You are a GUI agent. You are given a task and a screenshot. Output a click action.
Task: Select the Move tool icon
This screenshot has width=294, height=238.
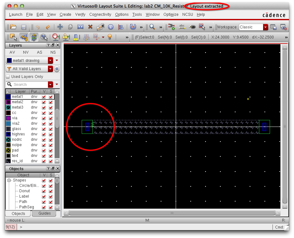pos(60,27)
